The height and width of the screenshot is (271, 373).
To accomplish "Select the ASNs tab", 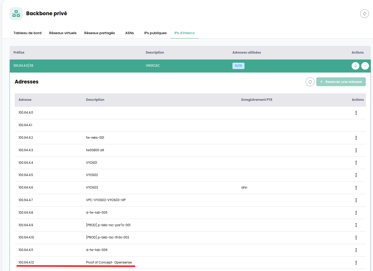I will [x=130, y=33].
